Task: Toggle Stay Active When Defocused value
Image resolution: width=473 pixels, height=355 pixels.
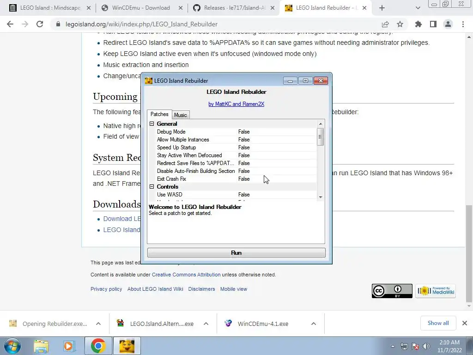Action: click(x=244, y=155)
